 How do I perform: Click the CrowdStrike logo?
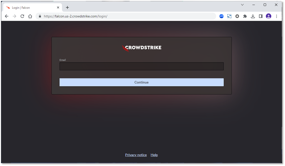click(x=142, y=48)
